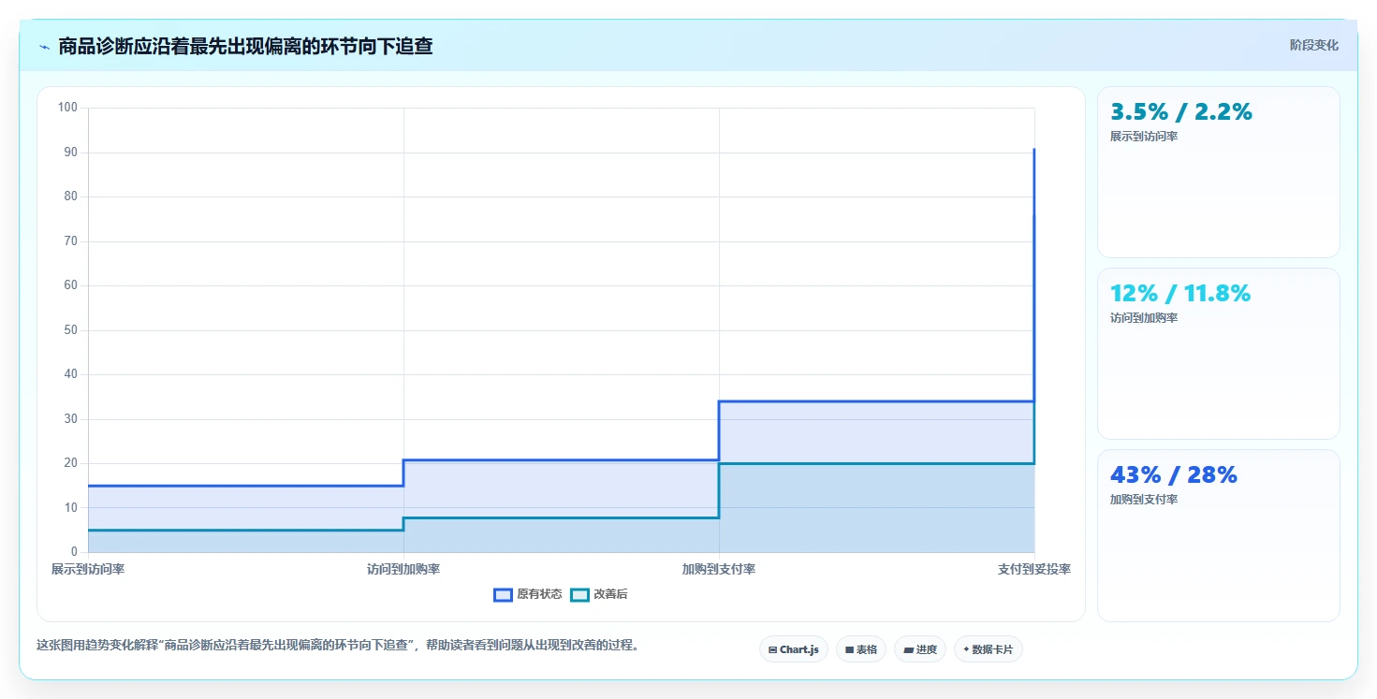Click the 阶段变化 label in header
Viewport: 1377px width, 699px height.
1313,45
